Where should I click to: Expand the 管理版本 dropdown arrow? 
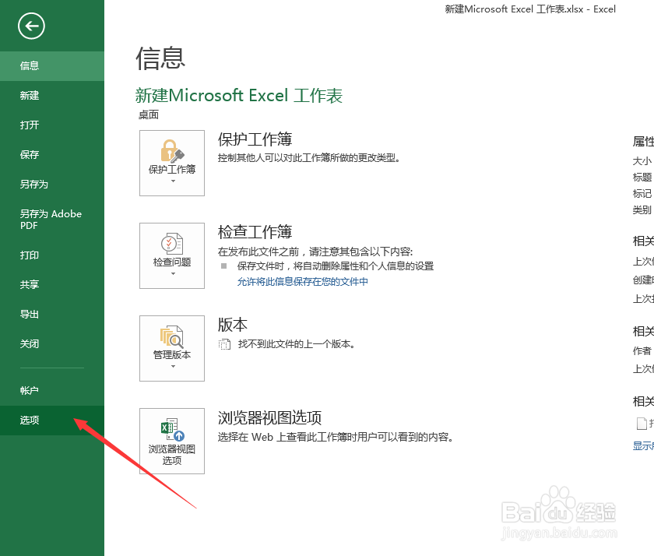pyautogui.click(x=173, y=367)
